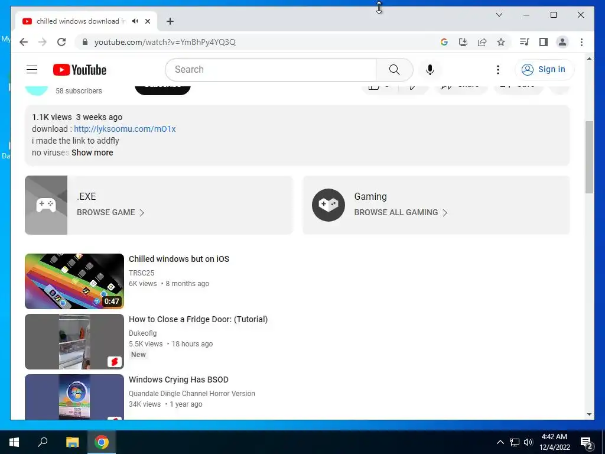The height and width of the screenshot is (454, 605).
Task: Go back with the browser back arrow
Action: (24, 42)
